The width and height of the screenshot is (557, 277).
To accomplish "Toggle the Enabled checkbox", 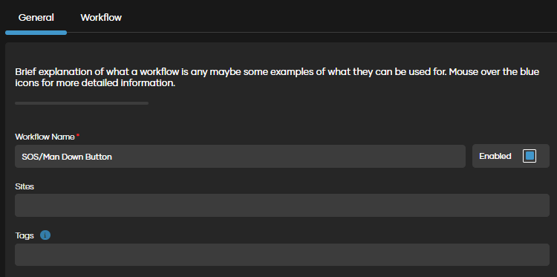I will [529, 156].
